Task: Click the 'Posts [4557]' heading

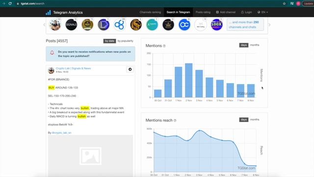Action: point(57,41)
